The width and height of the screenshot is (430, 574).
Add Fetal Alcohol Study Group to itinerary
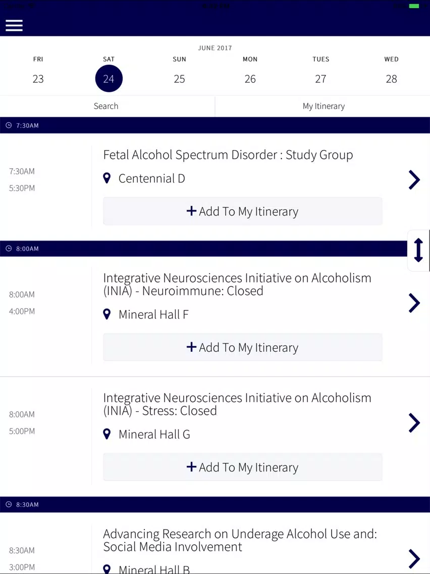pyautogui.click(x=243, y=211)
